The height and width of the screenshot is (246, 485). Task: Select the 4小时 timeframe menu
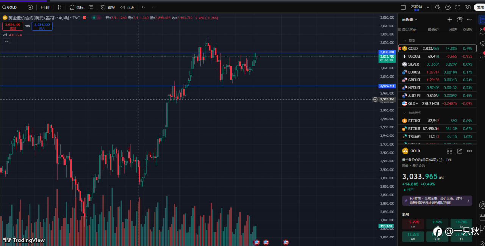tap(45, 7)
